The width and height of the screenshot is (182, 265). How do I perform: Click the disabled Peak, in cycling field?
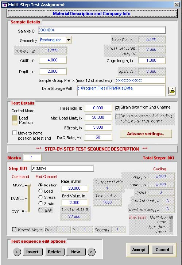pyautogui.click(x=161, y=177)
